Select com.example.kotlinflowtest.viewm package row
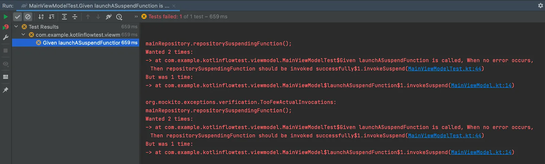This screenshot has height=164, width=545. coord(76,35)
